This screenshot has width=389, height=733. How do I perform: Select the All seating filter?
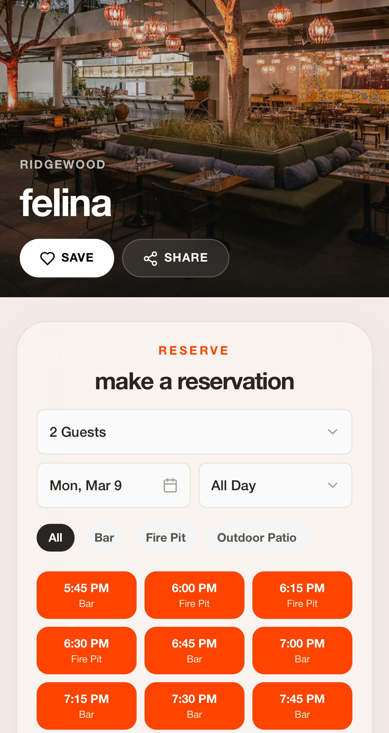tap(55, 538)
